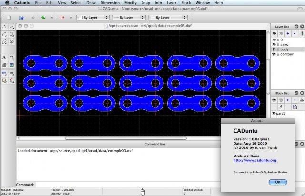The height and width of the screenshot is (196, 305).
Task: Remove layer with minus icon in Layer List
Action: 295,34
